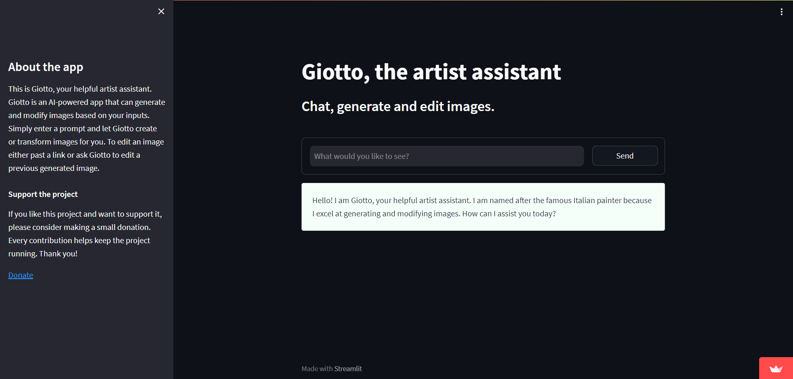
Task: Close the About sidebar panel
Action: pyautogui.click(x=161, y=11)
